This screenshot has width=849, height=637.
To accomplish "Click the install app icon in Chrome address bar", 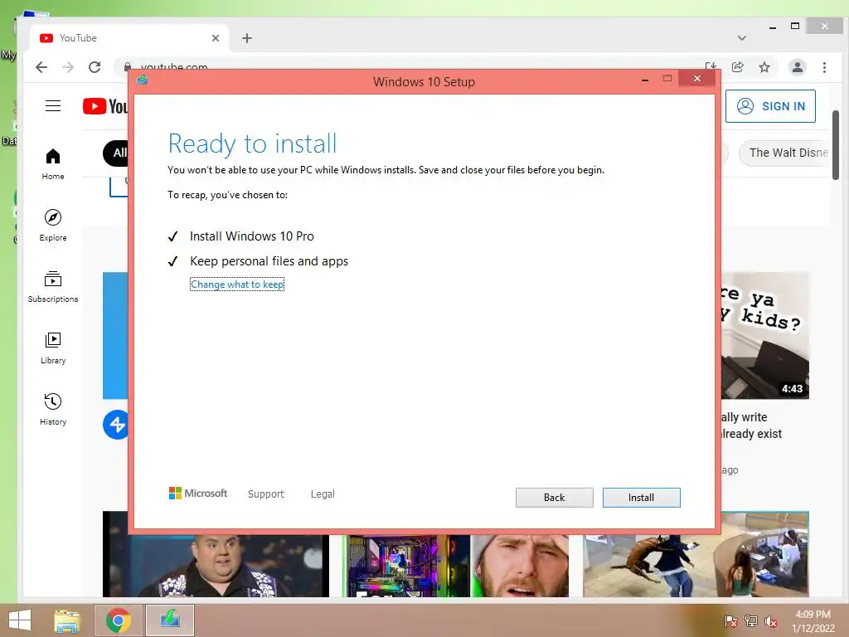I will click(711, 66).
